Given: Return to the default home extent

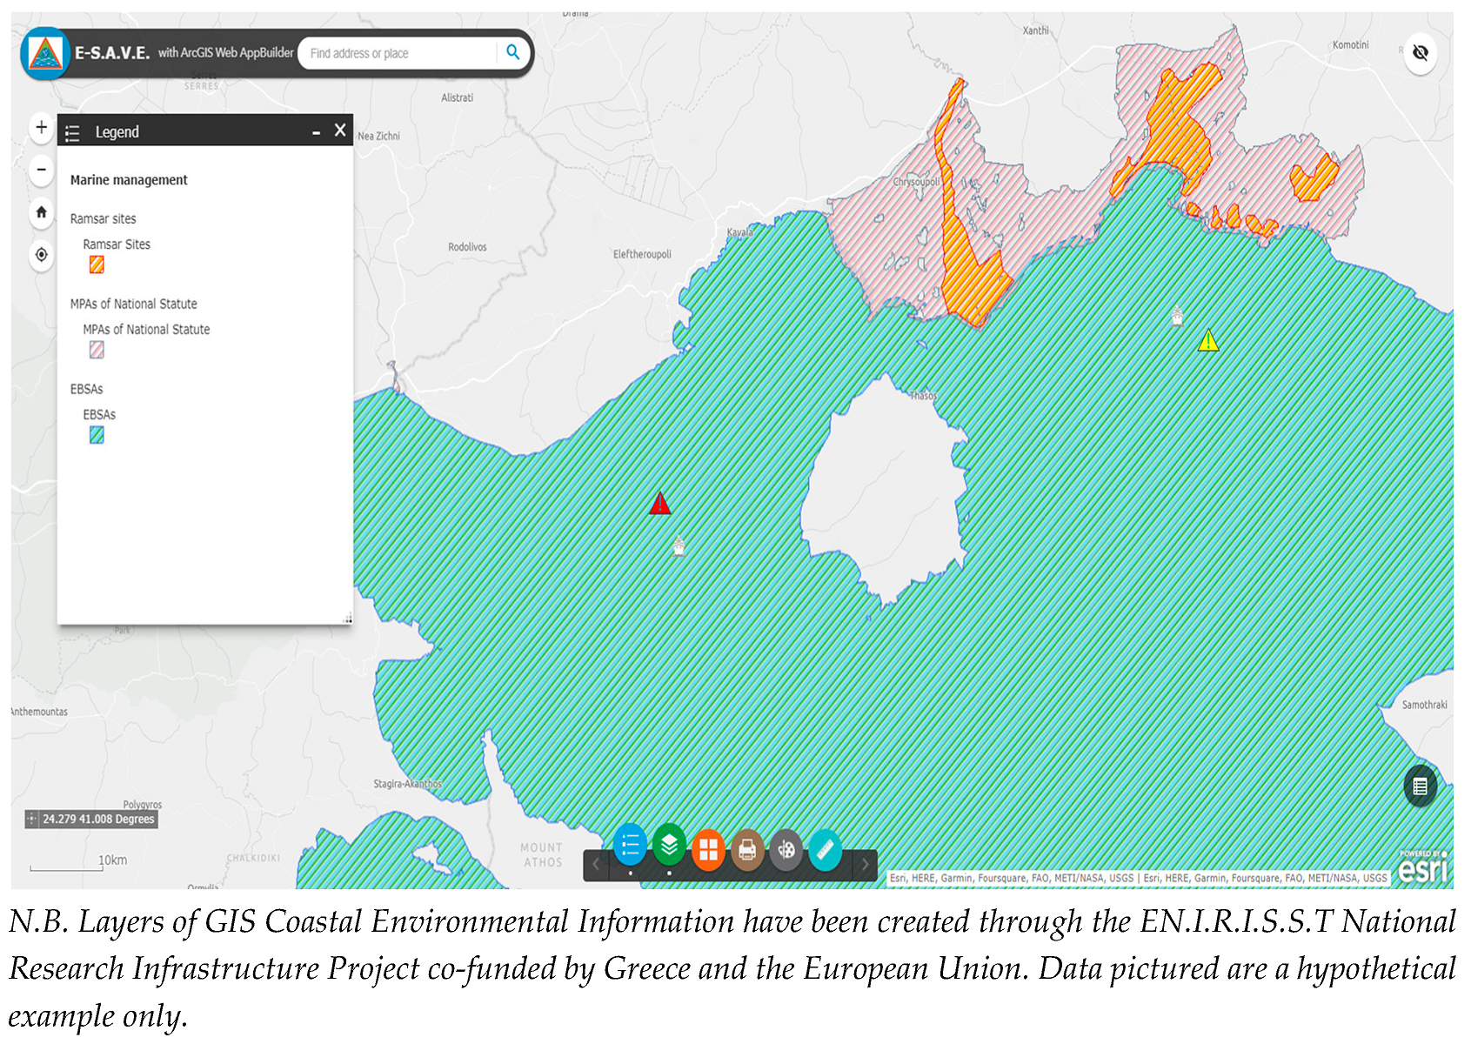Looking at the screenshot, I should pos(41,212).
